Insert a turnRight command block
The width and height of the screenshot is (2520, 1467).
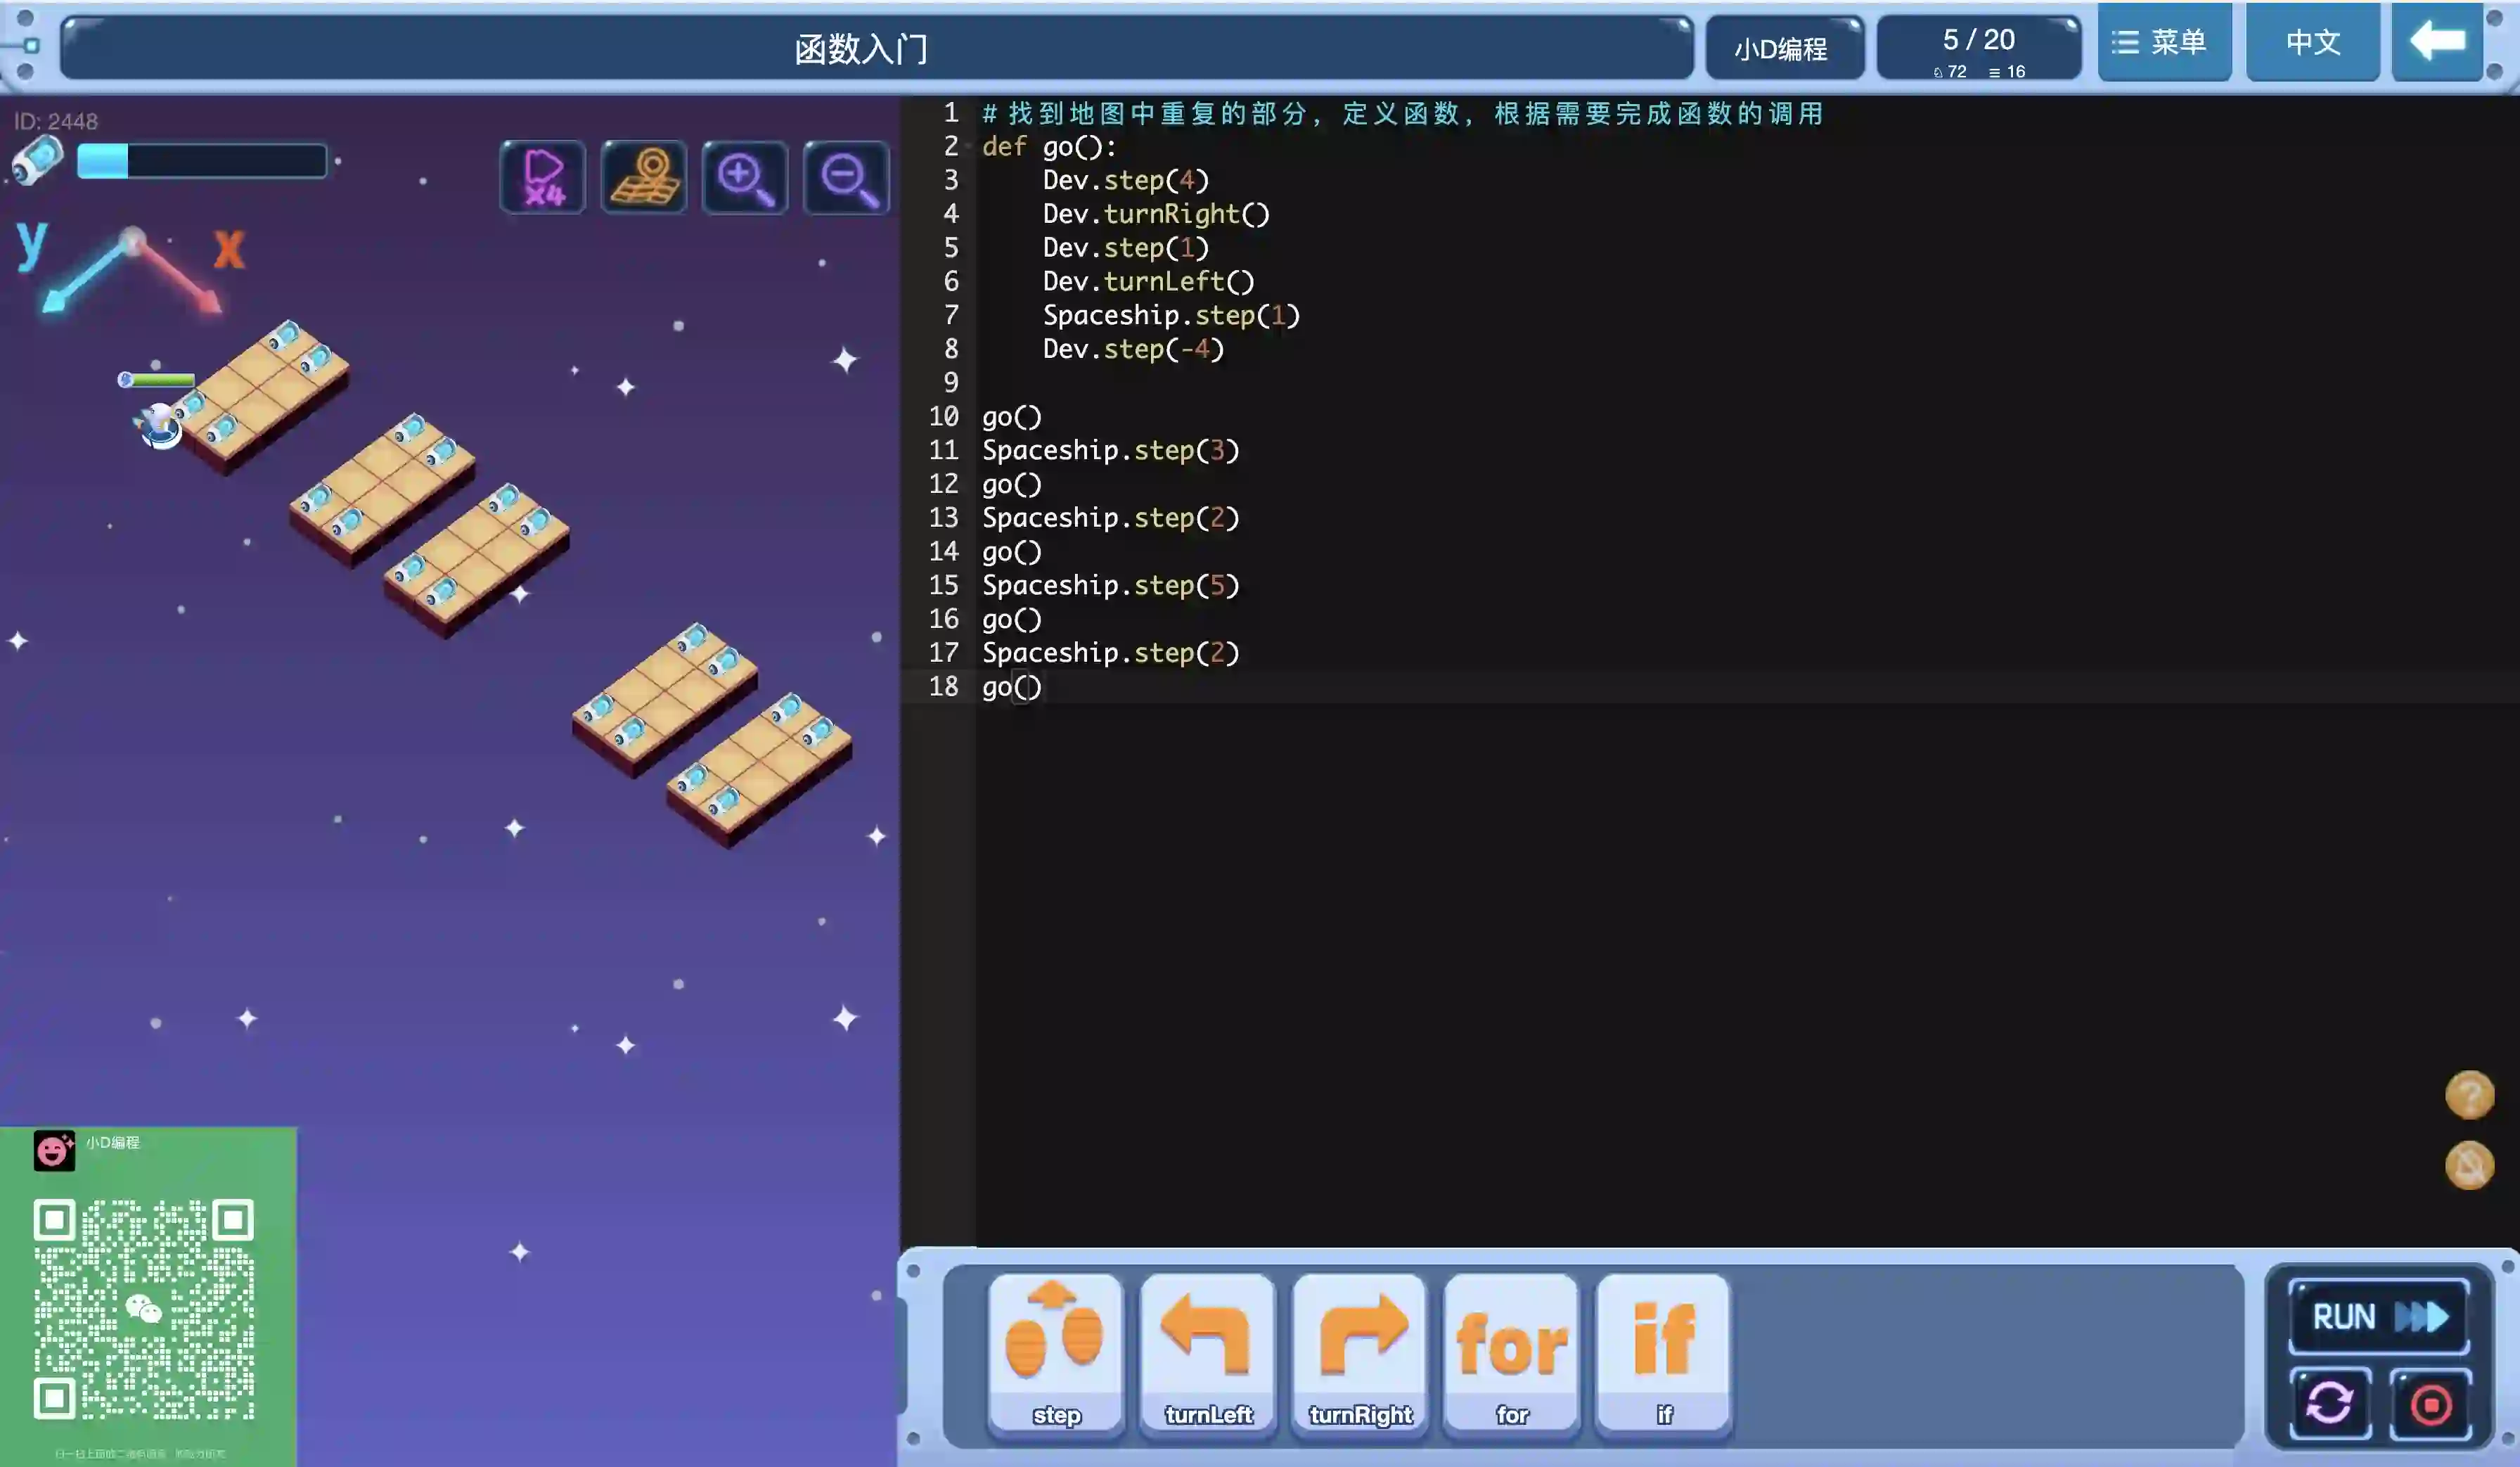[1360, 1353]
